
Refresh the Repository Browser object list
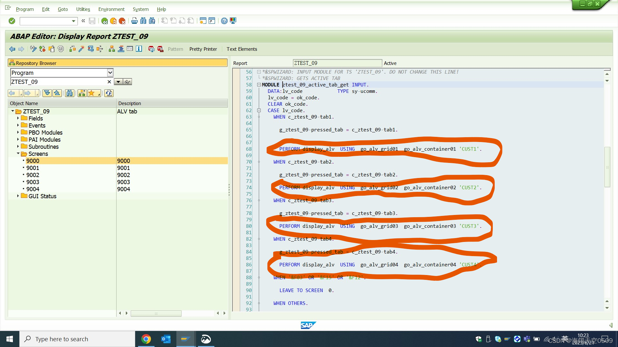coord(109,93)
